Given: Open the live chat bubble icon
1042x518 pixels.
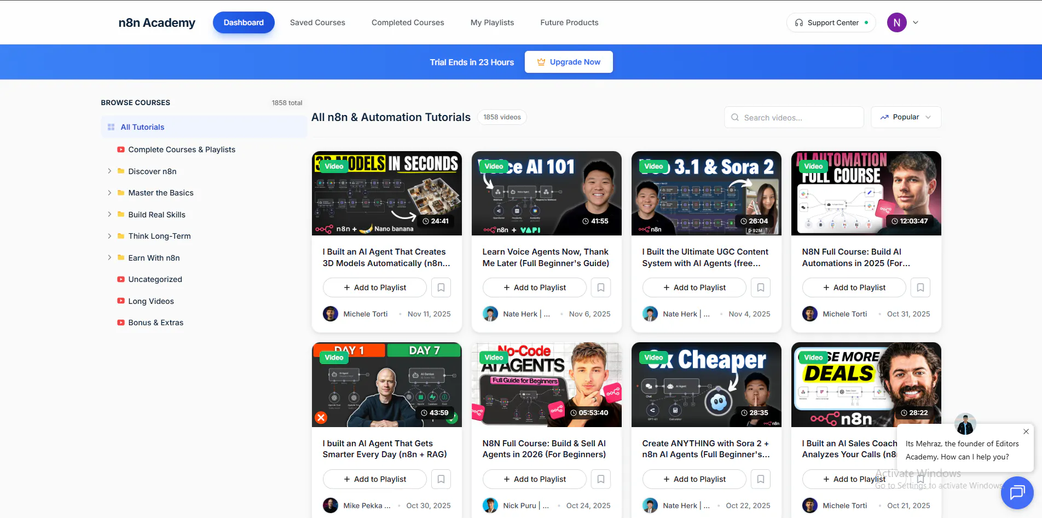Looking at the screenshot, I should pyautogui.click(x=1017, y=493).
